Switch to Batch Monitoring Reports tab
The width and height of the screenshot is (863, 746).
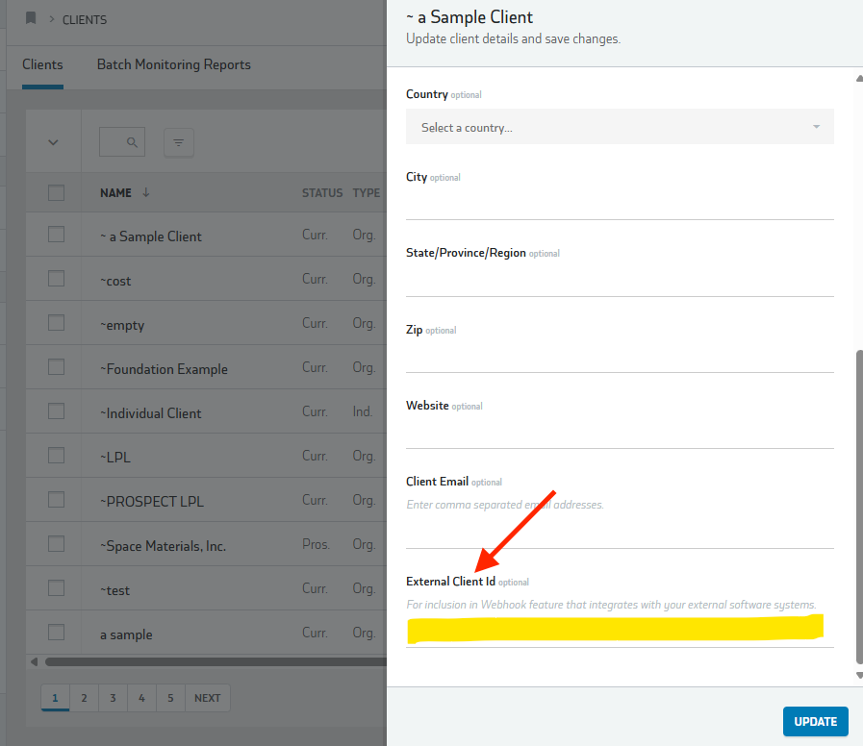tap(173, 64)
